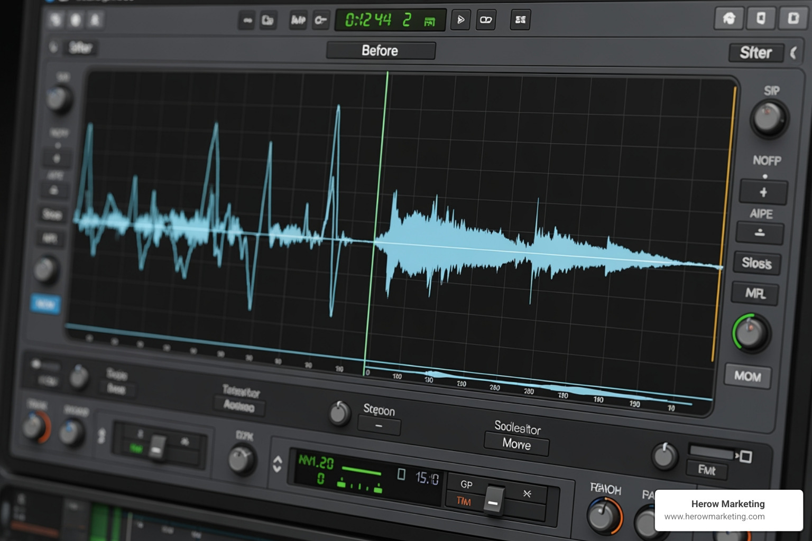Click the Sfter label at upper left
The height and width of the screenshot is (541, 812).
[81, 48]
